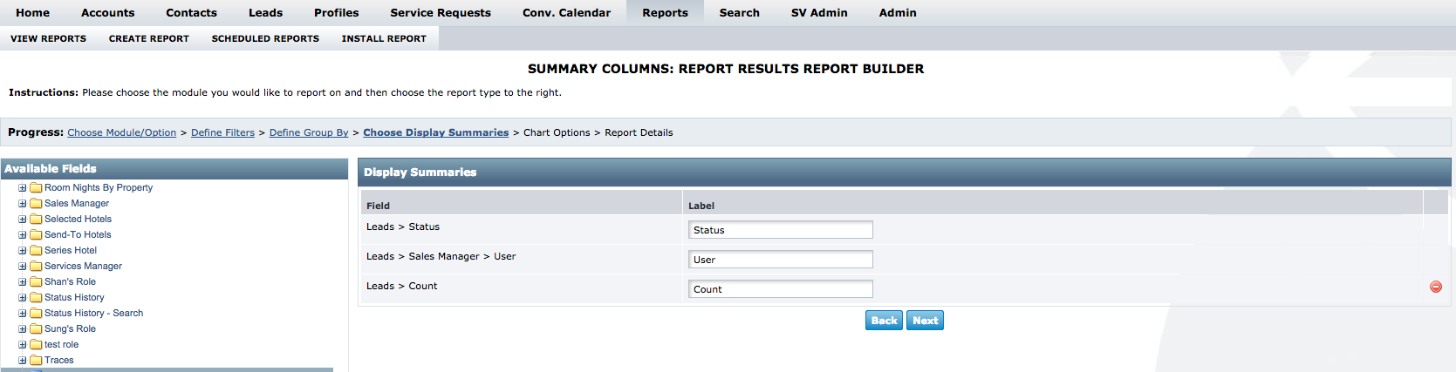
Task: Open the Search tab
Action: [x=739, y=12]
